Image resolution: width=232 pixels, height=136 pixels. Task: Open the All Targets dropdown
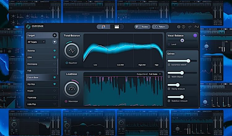(36, 42)
